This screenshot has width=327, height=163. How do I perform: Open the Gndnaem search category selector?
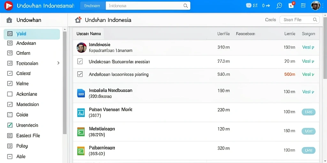[93, 6]
